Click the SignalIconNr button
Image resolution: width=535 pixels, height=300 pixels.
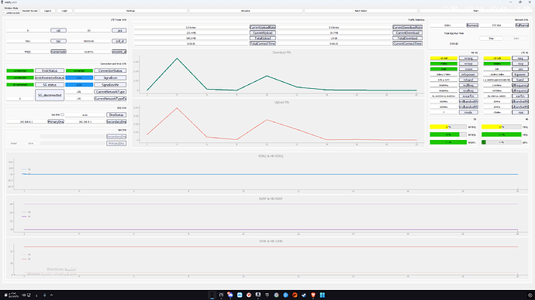point(110,85)
